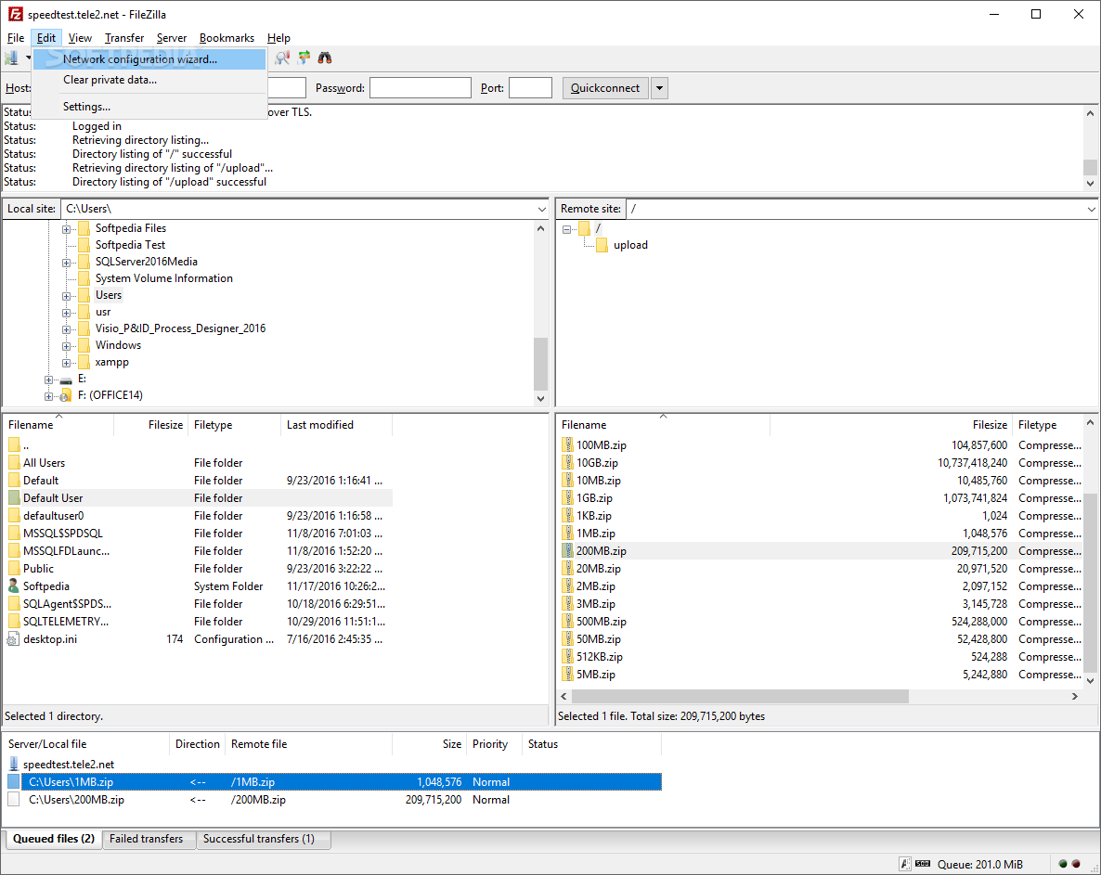Click the remote file list horizontal scrollbar
Image resolution: width=1101 pixels, height=875 pixels.
(x=740, y=696)
